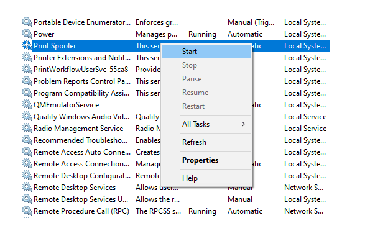Viewport: 388px width, 241px height.
Task: Click the disabled Stop menu entry
Action: [206, 65]
